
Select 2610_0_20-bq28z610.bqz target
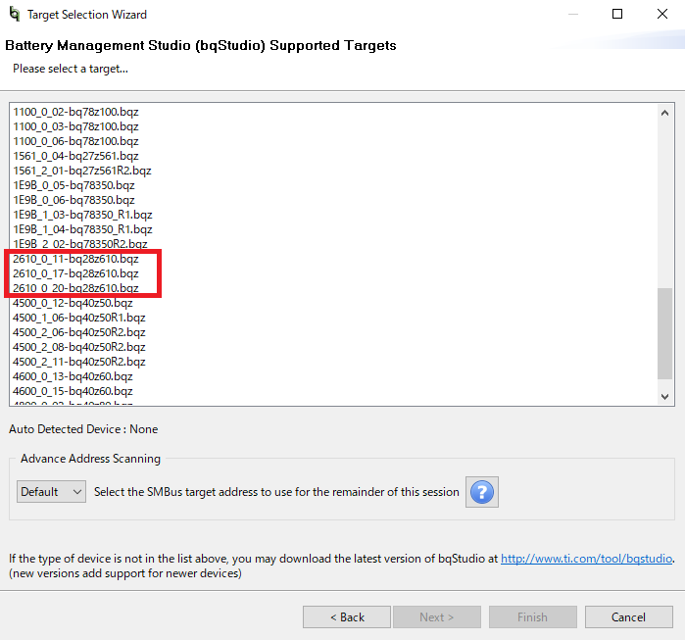[x=75, y=288]
